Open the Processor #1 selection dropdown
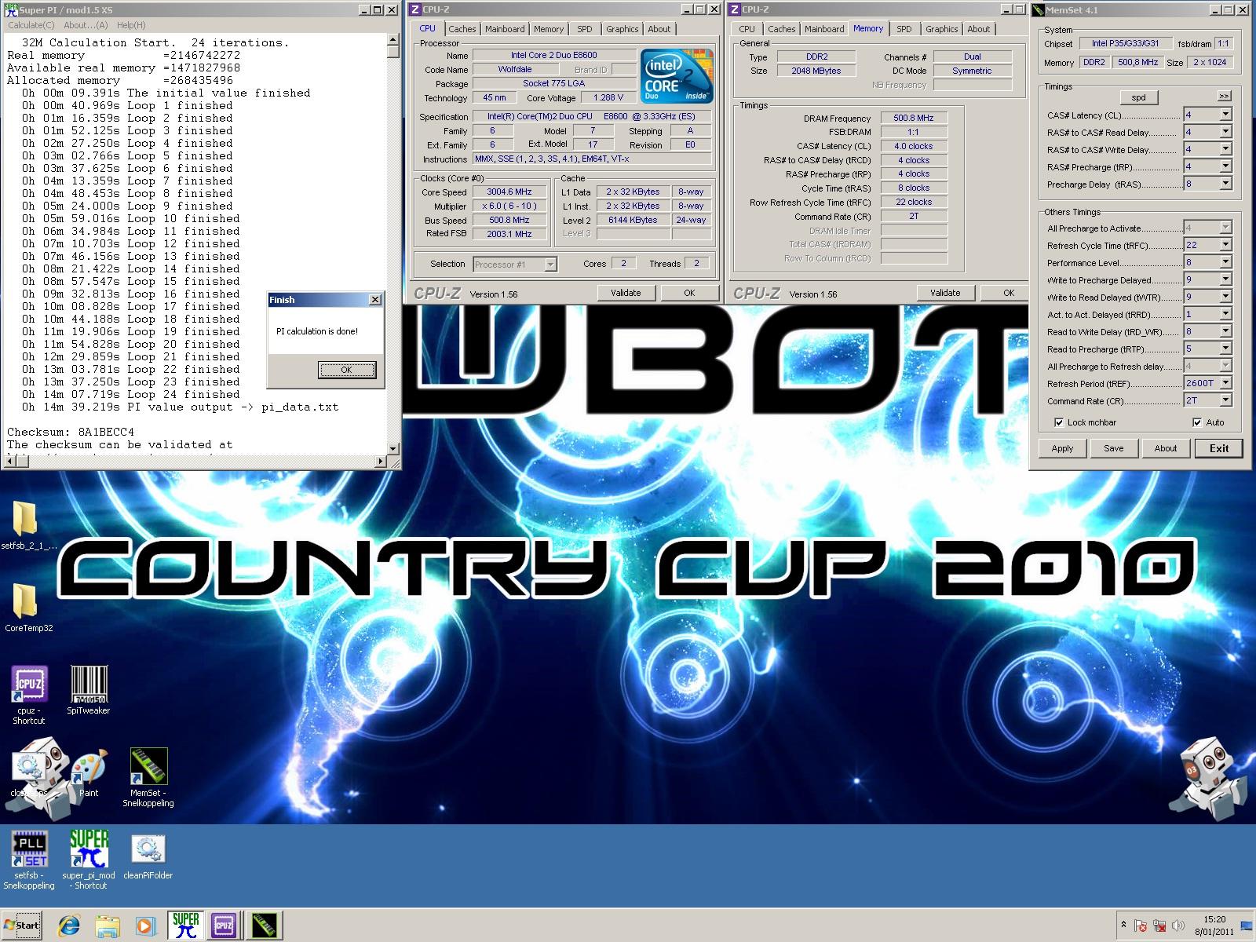Image resolution: width=1256 pixels, height=942 pixels. tap(550, 265)
